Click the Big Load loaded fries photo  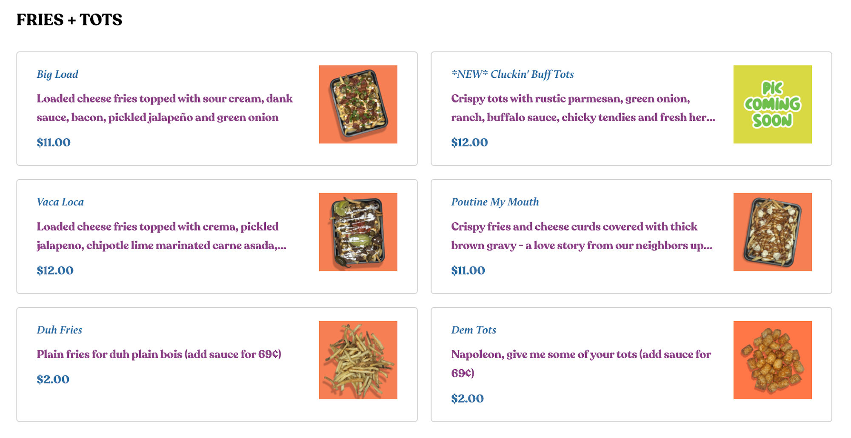click(x=358, y=104)
